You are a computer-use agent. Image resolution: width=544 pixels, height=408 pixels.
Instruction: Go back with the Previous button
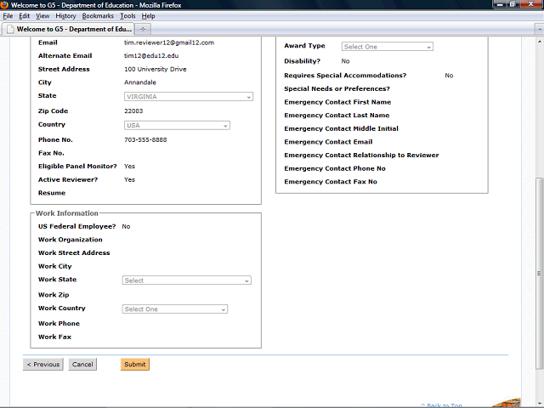click(42, 364)
